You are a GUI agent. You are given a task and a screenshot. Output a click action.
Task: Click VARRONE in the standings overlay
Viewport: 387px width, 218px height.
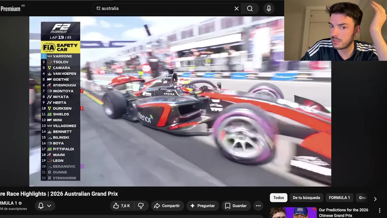pyautogui.click(x=62, y=56)
